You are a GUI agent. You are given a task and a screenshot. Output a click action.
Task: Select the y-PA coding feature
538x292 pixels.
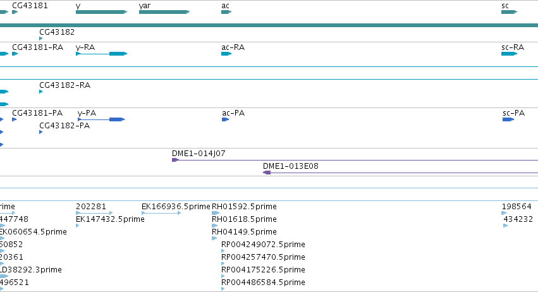click(x=101, y=119)
